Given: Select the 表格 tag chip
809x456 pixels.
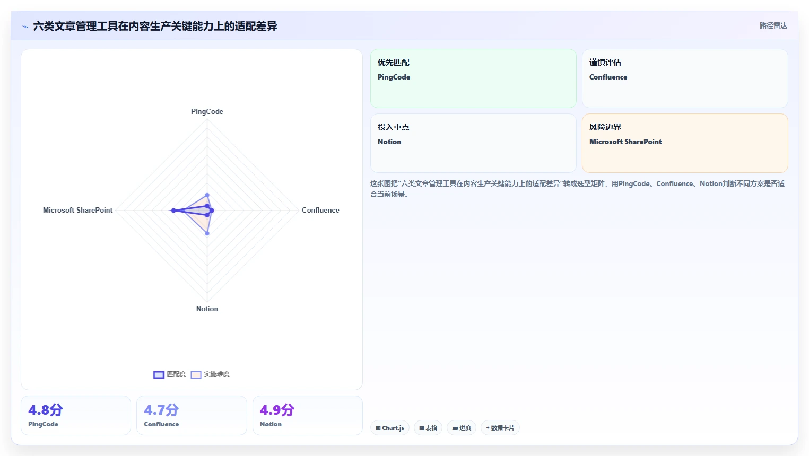Looking at the screenshot, I should (428, 428).
